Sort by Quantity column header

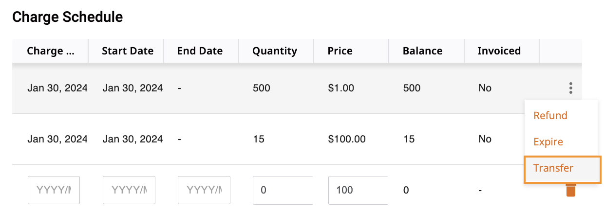pos(274,51)
